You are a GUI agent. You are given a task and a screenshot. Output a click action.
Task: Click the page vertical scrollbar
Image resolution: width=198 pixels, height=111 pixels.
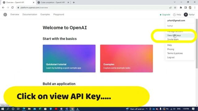point(197,43)
